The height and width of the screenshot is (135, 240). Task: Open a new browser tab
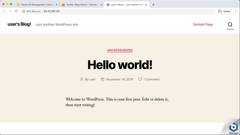[x=153, y=4]
